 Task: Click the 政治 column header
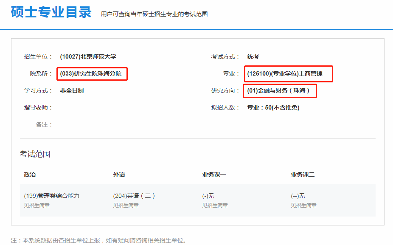tap(30, 175)
